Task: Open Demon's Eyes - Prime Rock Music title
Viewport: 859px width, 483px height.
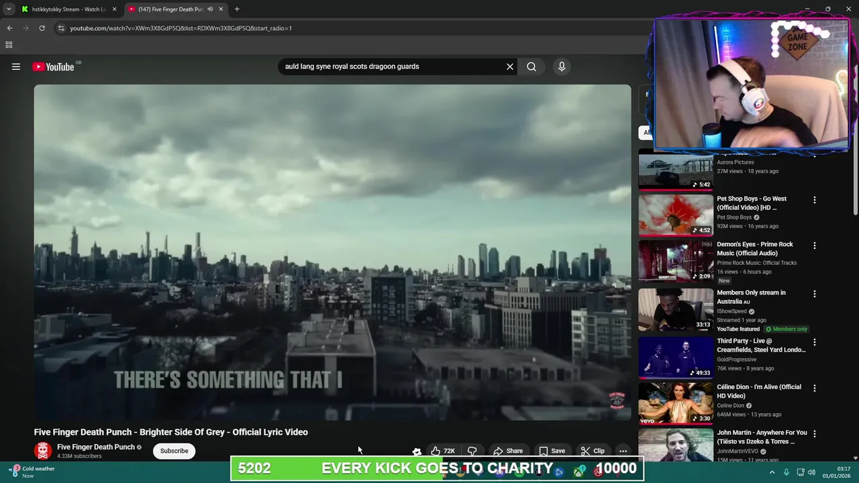Action: [755, 248]
